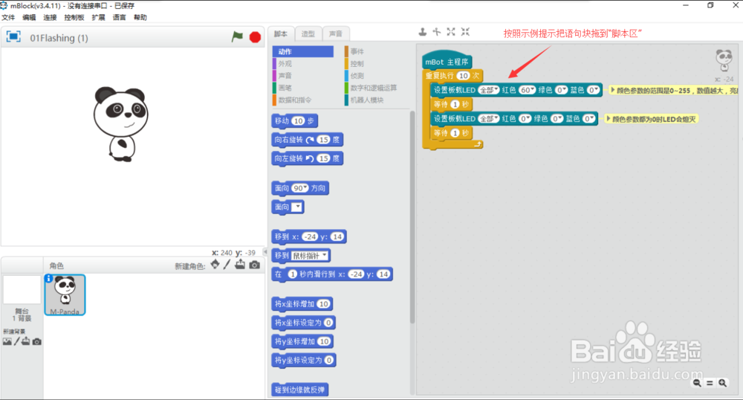Select the M-Panda sprite thumbnail
This screenshot has height=400, width=743.
65,294
